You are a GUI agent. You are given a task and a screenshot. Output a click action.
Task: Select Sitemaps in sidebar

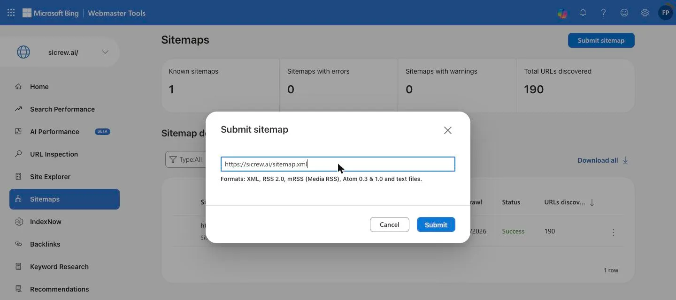click(64, 199)
